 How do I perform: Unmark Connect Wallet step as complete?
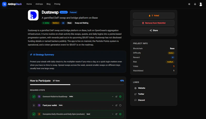pos(120,97)
